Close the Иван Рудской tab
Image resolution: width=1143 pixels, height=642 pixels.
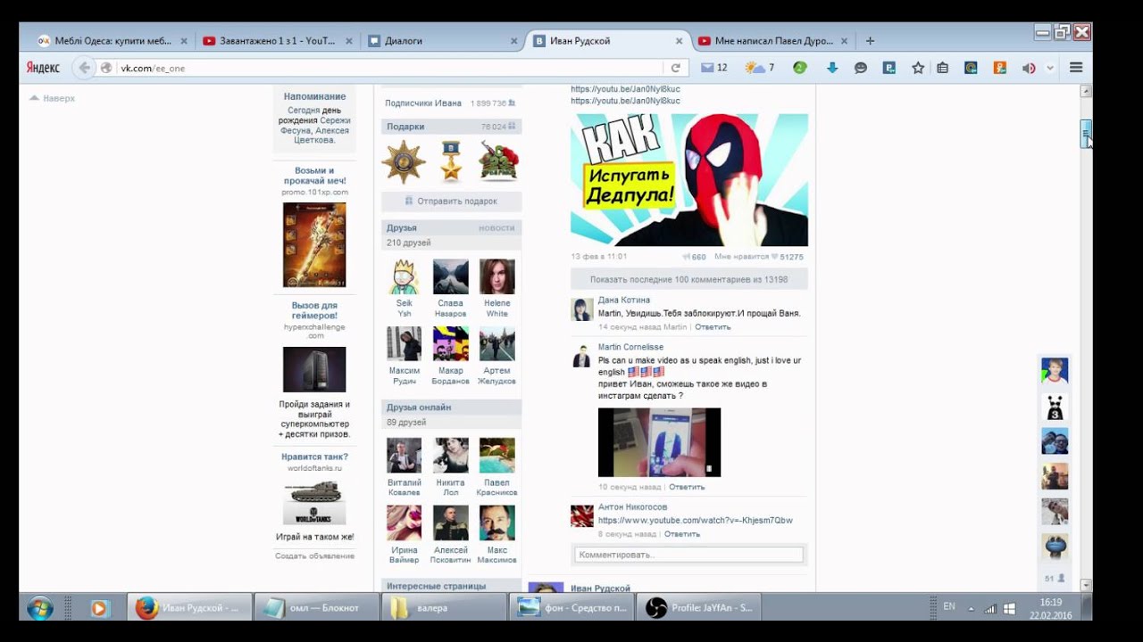pos(679,41)
